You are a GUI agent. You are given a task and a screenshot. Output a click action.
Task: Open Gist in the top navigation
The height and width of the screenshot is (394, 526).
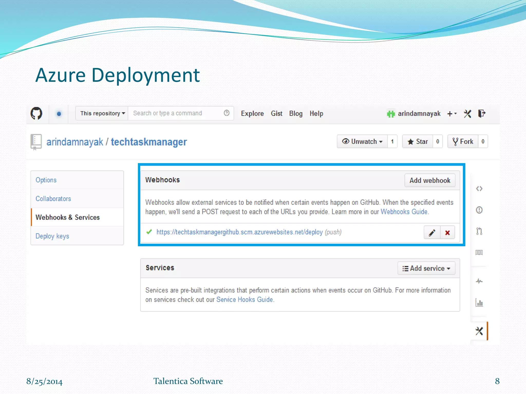(277, 113)
